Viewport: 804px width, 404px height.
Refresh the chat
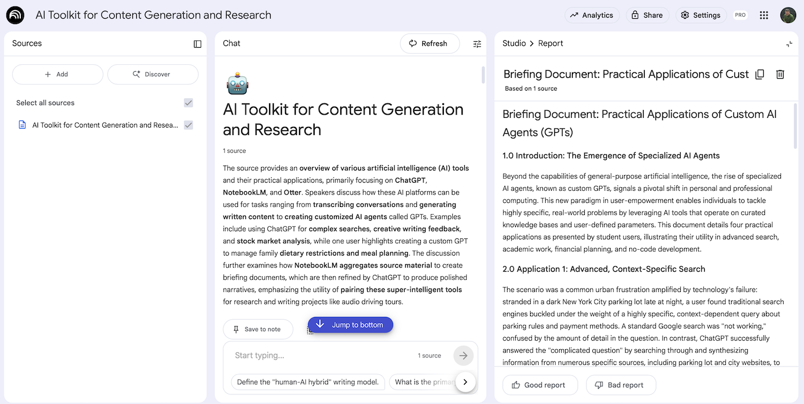pos(430,43)
